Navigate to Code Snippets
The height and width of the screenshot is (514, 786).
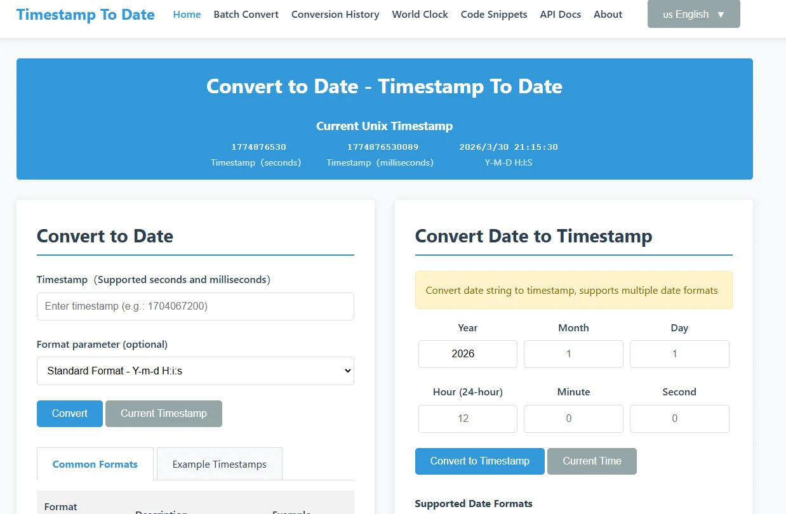tap(493, 15)
